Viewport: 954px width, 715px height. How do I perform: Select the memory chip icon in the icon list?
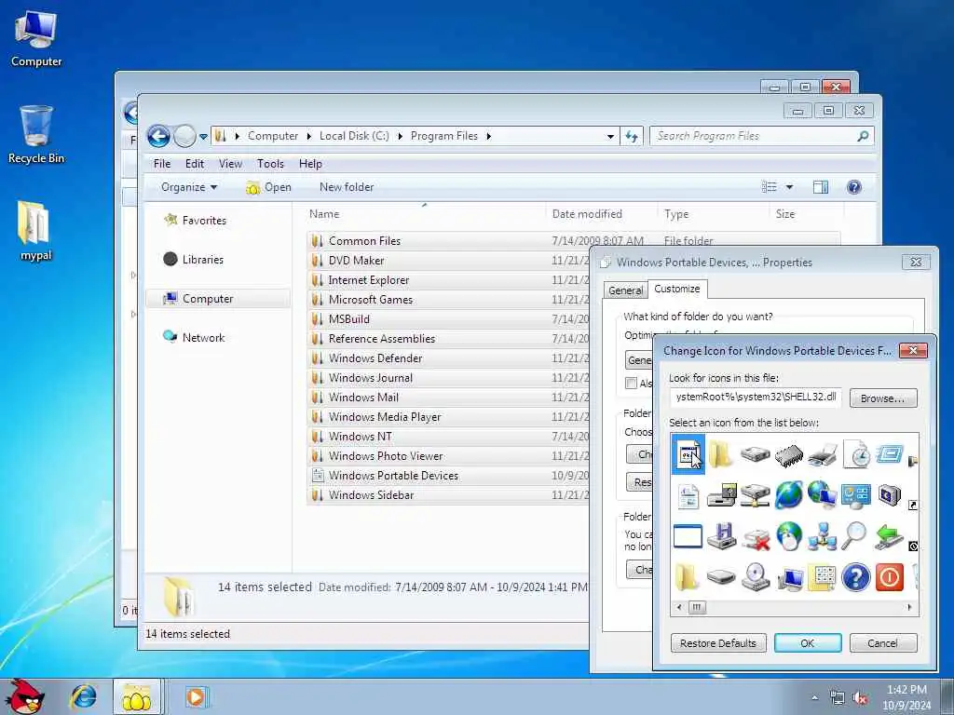(789, 455)
